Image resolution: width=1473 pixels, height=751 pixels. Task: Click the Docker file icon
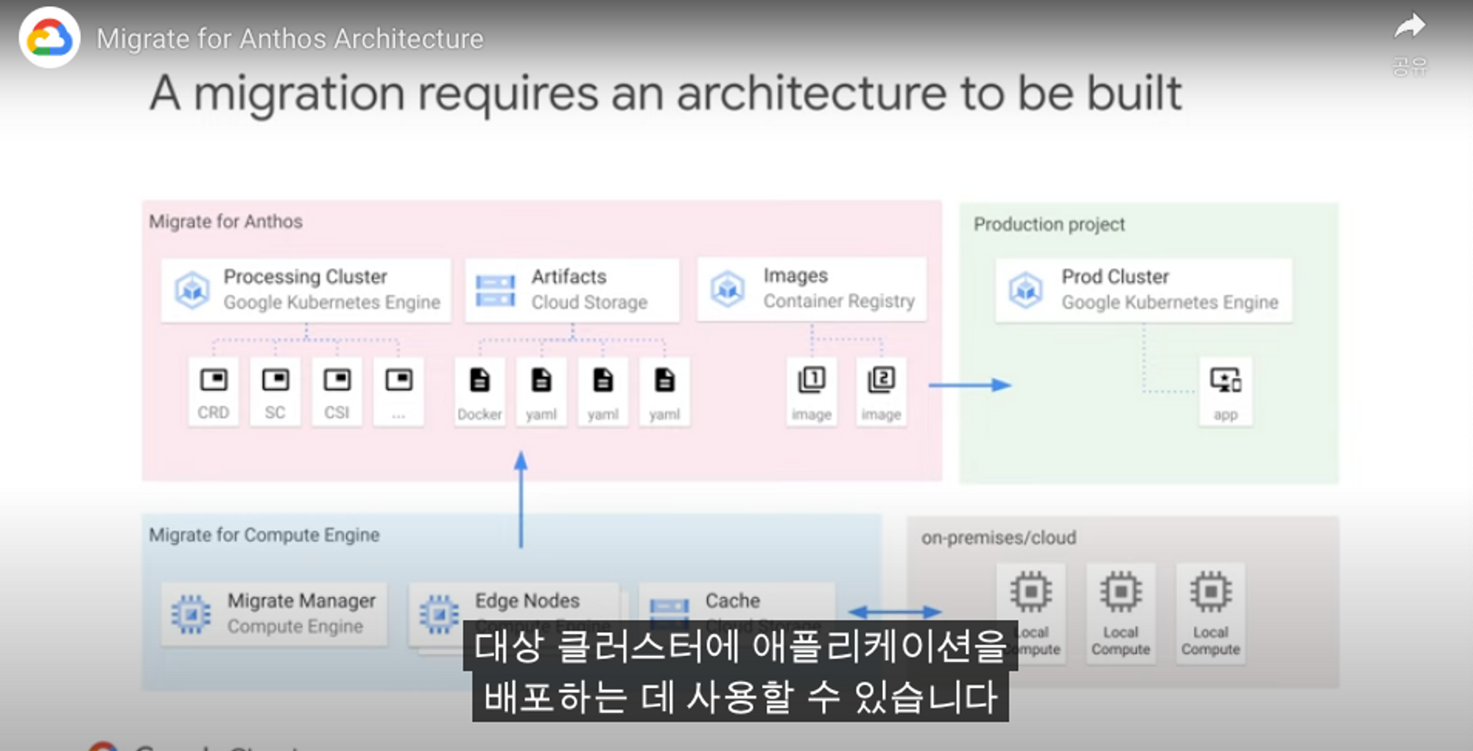point(479,380)
